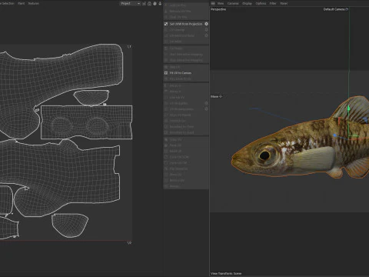The image size is (369, 277).
Task: Open settings gear beside UV Weld and Relax
Action: point(206,35)
